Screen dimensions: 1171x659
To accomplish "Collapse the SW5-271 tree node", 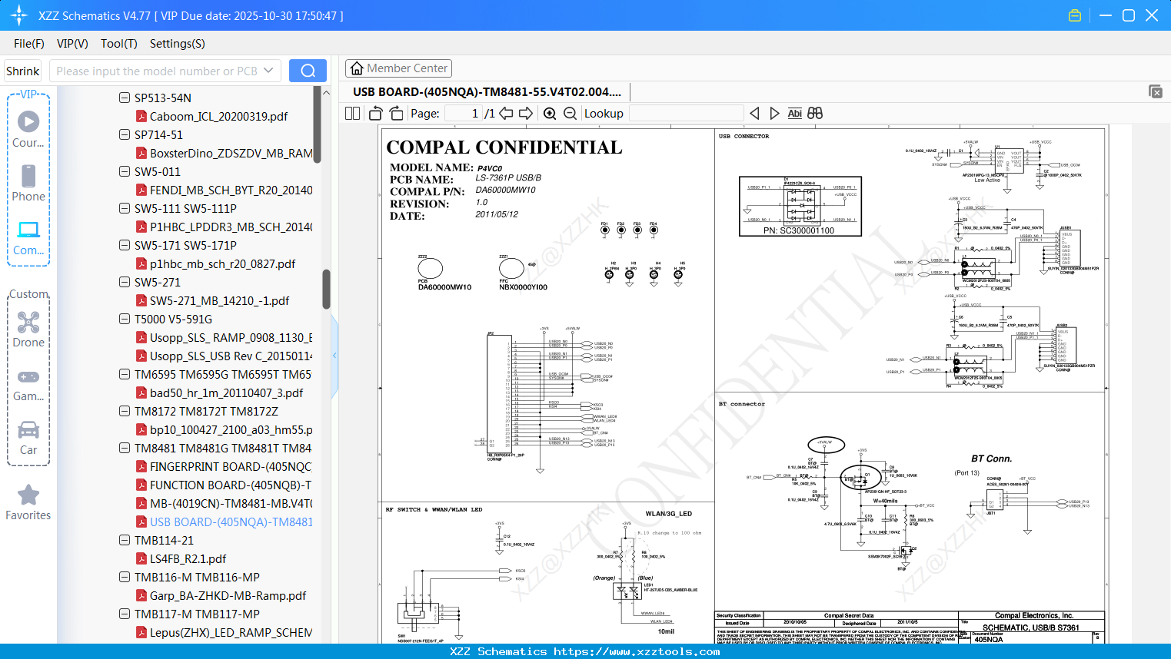I will tap(125, 282).
